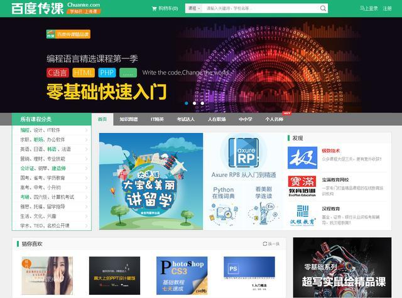The image size is (402, 298).
Task: Expand the 会计证、钢琴、建造师 category arrow
Action: point(87,169)
